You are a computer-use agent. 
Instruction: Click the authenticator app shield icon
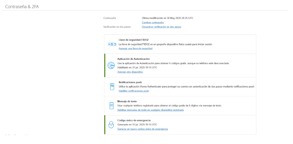[111, 66]
